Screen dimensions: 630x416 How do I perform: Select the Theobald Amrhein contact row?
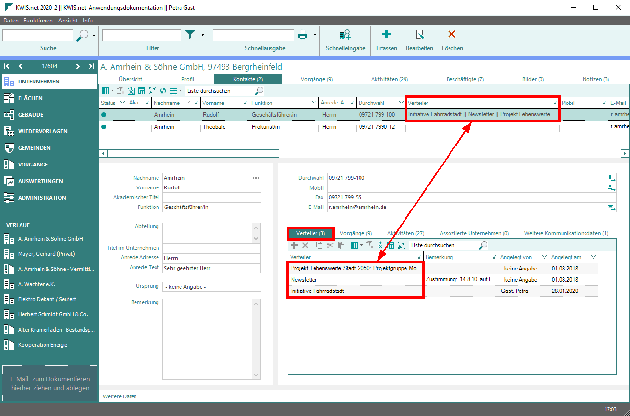[364, 127]
